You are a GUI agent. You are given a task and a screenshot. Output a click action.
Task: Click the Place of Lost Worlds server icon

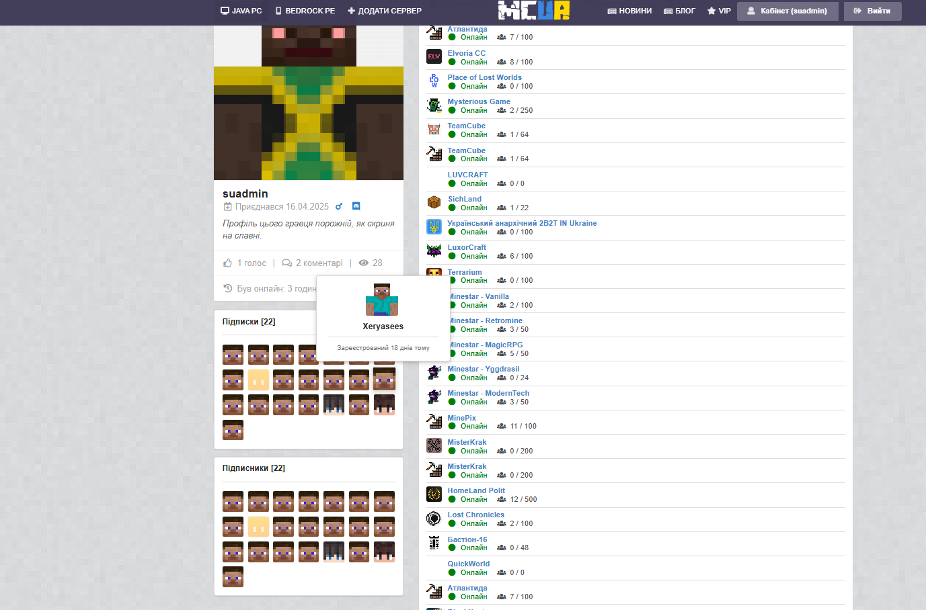click(x=434, y=81)
